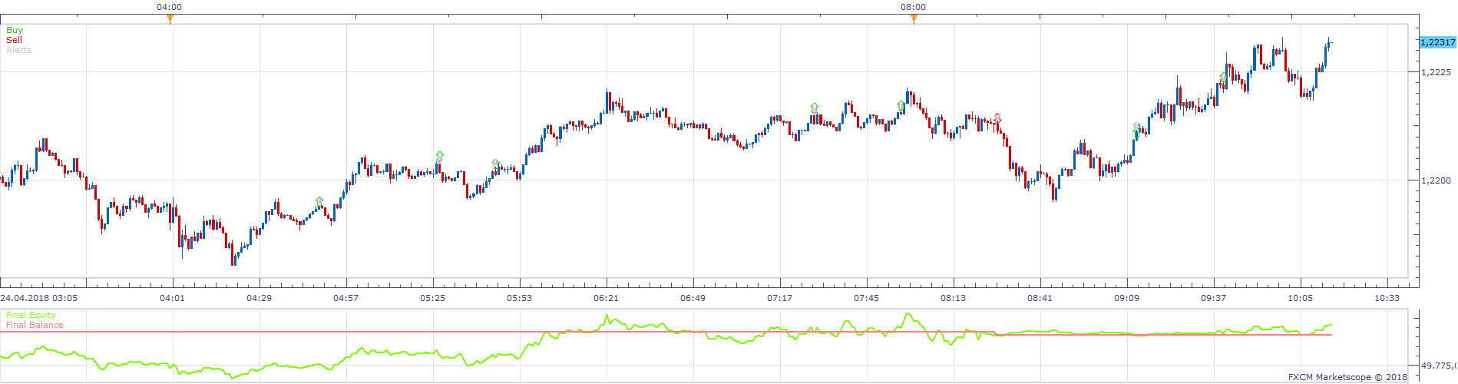Click the 10:05 time axis label
The width and height of the screenshot is (1458, 384).
1301,298
